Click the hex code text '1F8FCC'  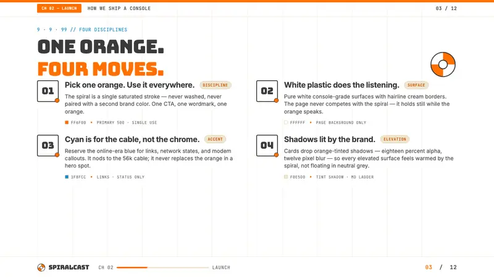coord(78,177)
